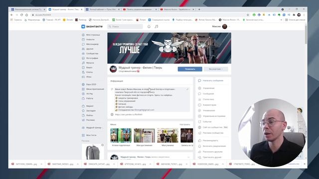Viewport: 319px width, 179px height.
Task: Open Реклама сообщества menu item
Action: pos(210,133)
